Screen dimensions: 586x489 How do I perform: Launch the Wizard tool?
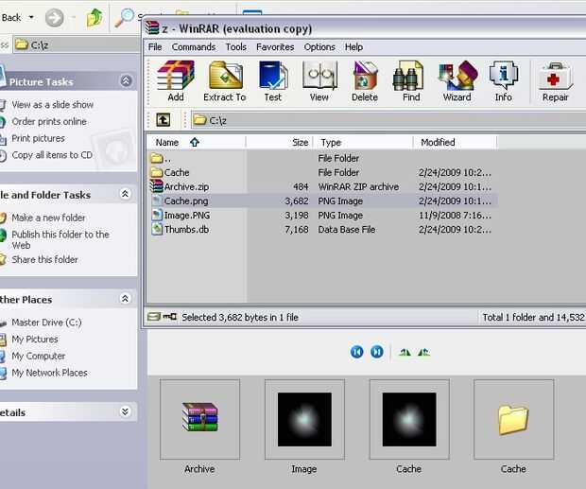(x=457, y=81)
